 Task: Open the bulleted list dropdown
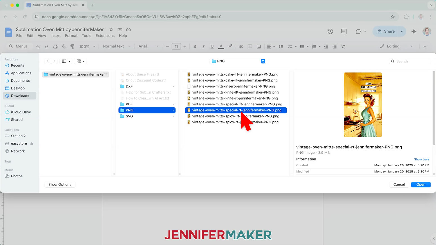tap(304, 47)
